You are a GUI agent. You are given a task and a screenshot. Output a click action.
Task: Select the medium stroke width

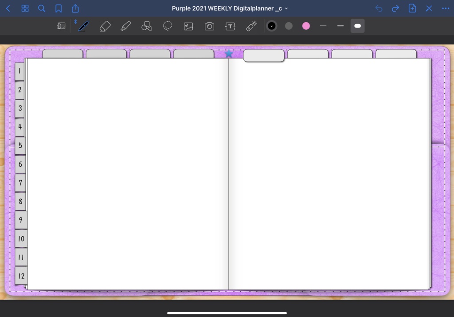340,26
